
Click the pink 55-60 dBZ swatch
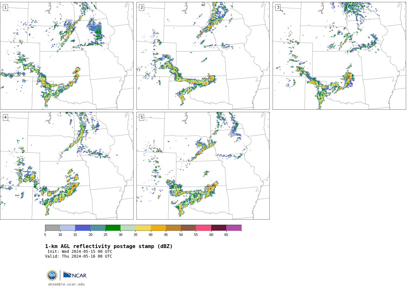tap(204, 228)
